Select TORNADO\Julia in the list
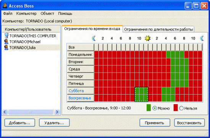210x138 pixels. pos(23,48)
